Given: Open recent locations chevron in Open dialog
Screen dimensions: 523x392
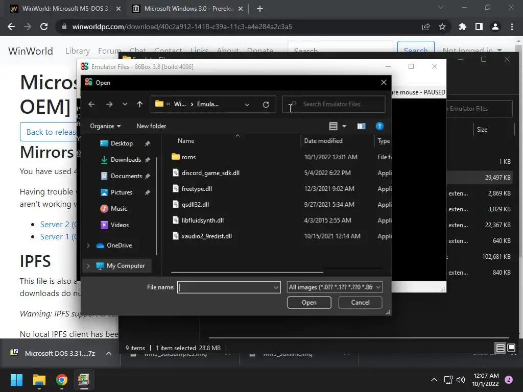Looking at the screenshot, I should pyautogui.click(x=125, y=104).
